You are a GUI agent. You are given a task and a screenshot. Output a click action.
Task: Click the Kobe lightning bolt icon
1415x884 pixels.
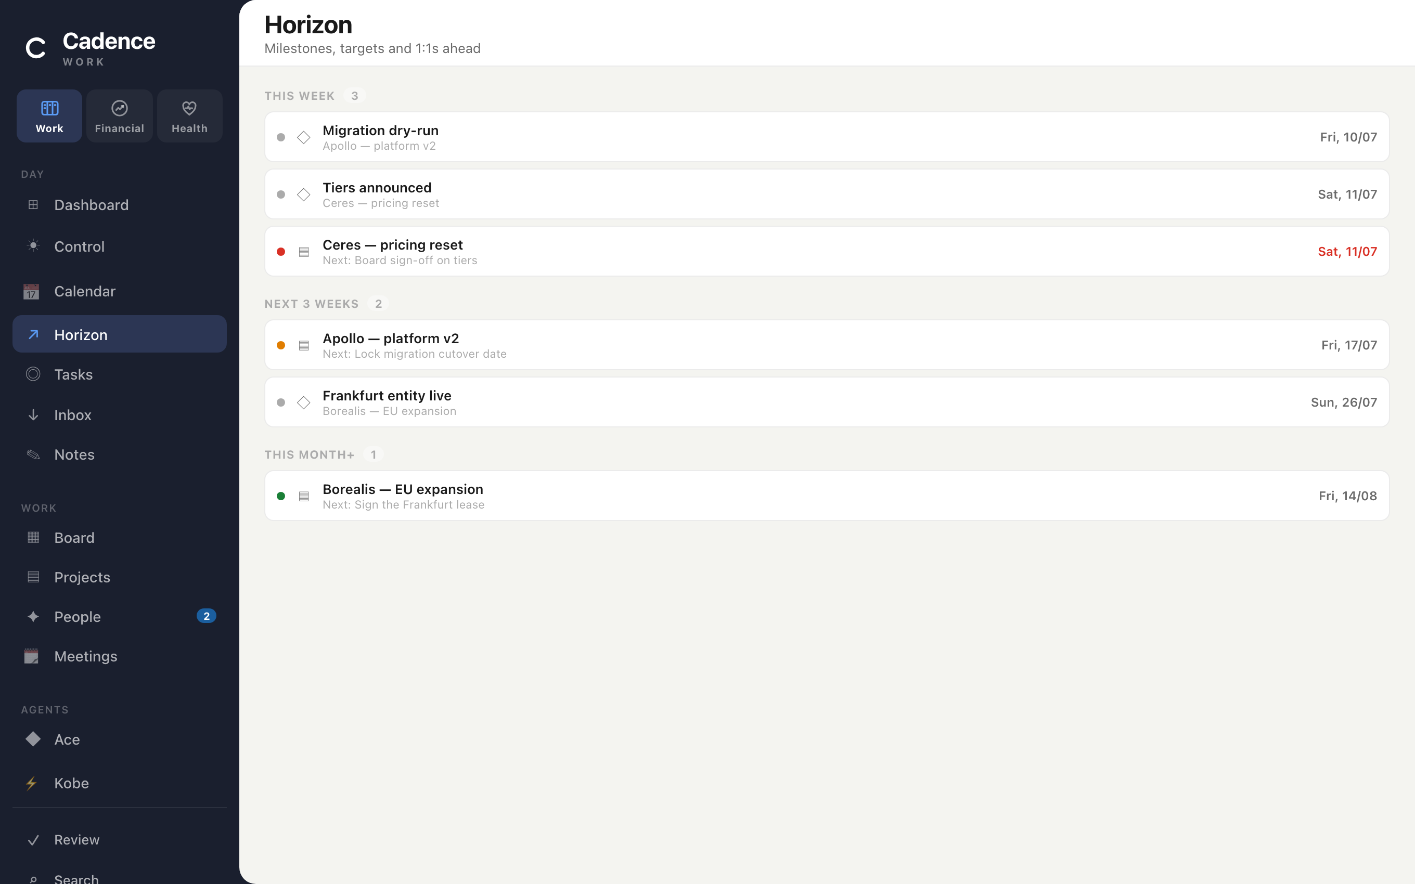pos(32,783)
